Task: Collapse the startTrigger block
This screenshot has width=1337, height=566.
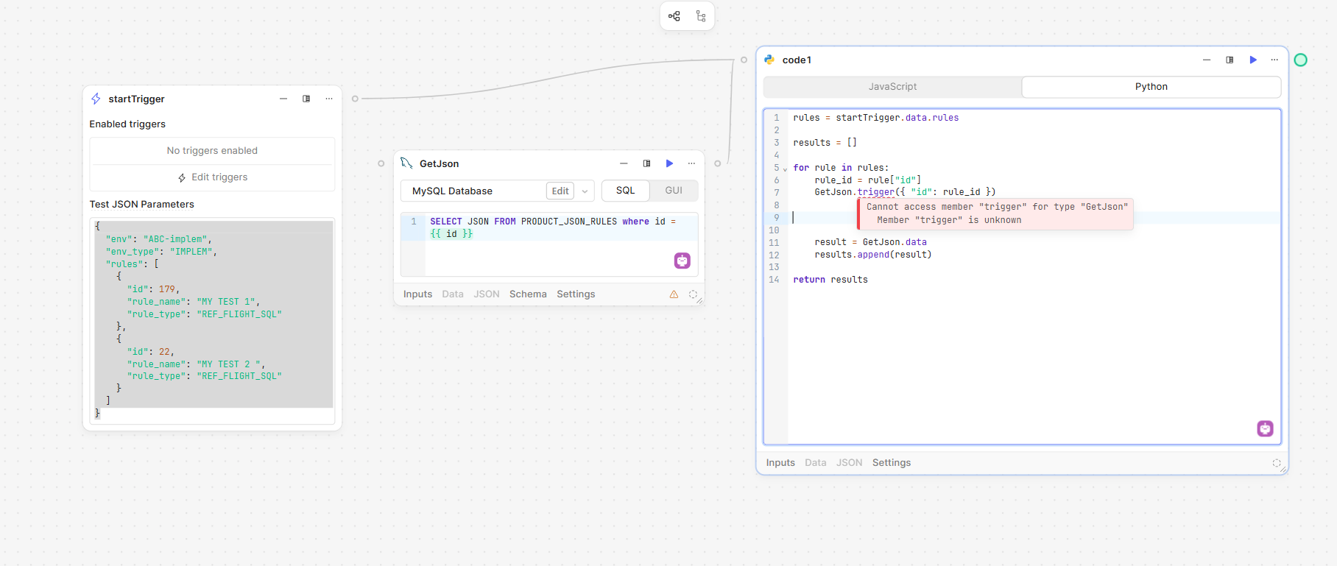Action: coord(283,99)
